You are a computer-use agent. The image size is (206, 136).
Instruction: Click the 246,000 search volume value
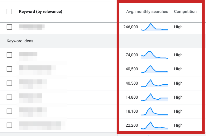(131, 27)
